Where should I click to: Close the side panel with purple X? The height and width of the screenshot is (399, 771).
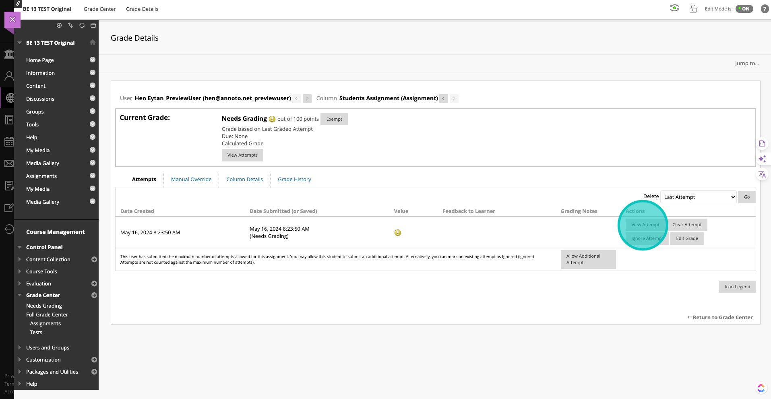pyautogui.click(x=12, y=19)
